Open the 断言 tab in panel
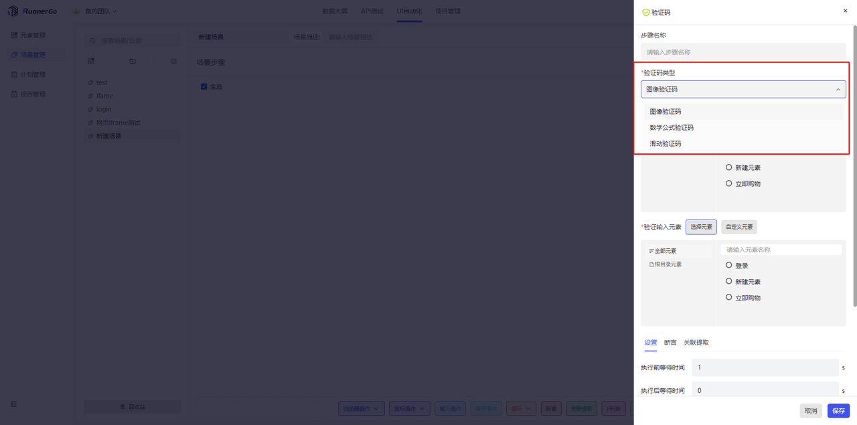This screenshot has width=857, height=425. click(670, 343)
